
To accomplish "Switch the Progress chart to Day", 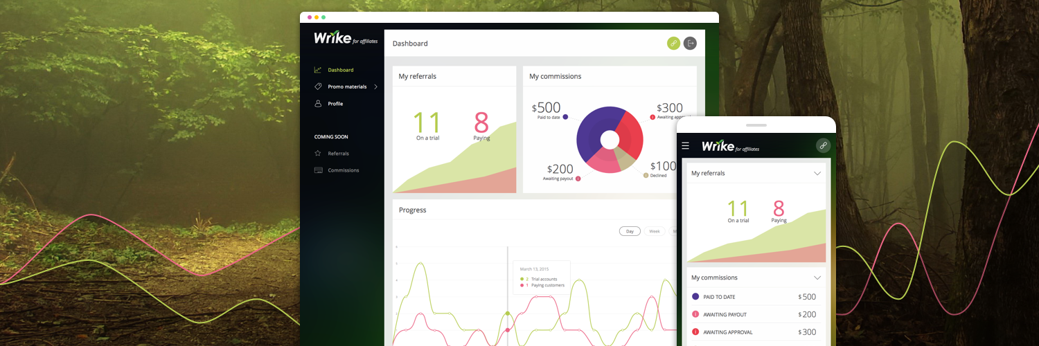I will (x=630, y=231).
